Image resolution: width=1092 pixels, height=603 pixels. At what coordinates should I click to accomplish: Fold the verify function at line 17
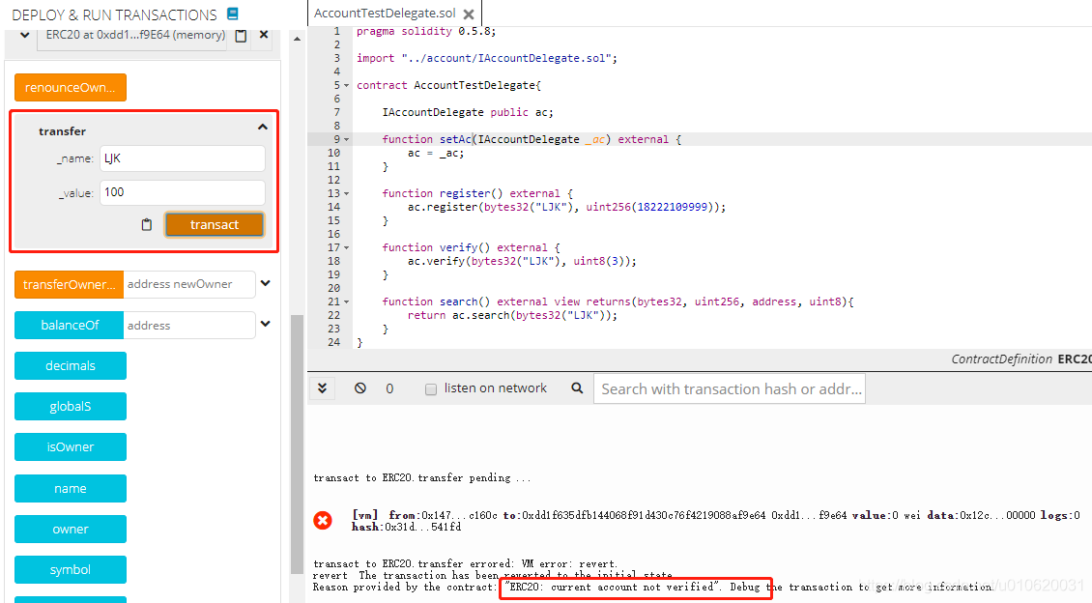(x=347, y=248)
